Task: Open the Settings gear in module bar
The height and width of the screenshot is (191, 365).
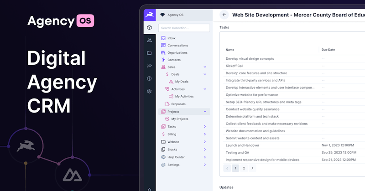Action: 150,91
